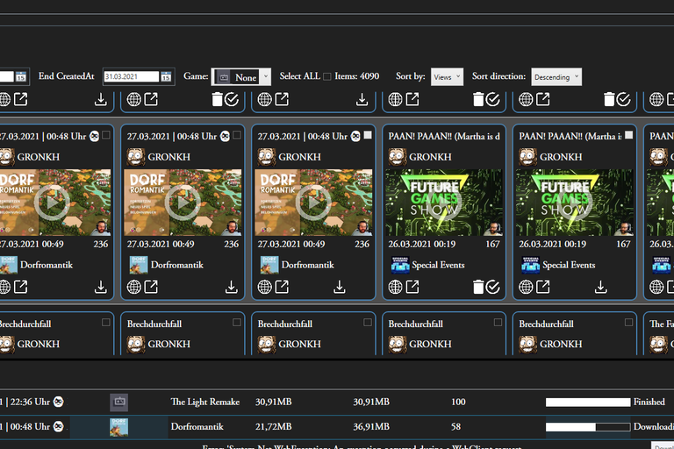Click GRONKH avatar on Special Events card with ticked checkbox
674x449 pixels.
click(527, 157)
